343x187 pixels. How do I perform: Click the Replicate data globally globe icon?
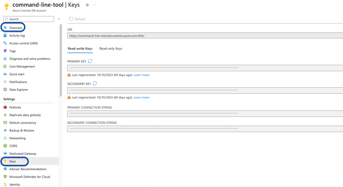click(x=5, y=115)
